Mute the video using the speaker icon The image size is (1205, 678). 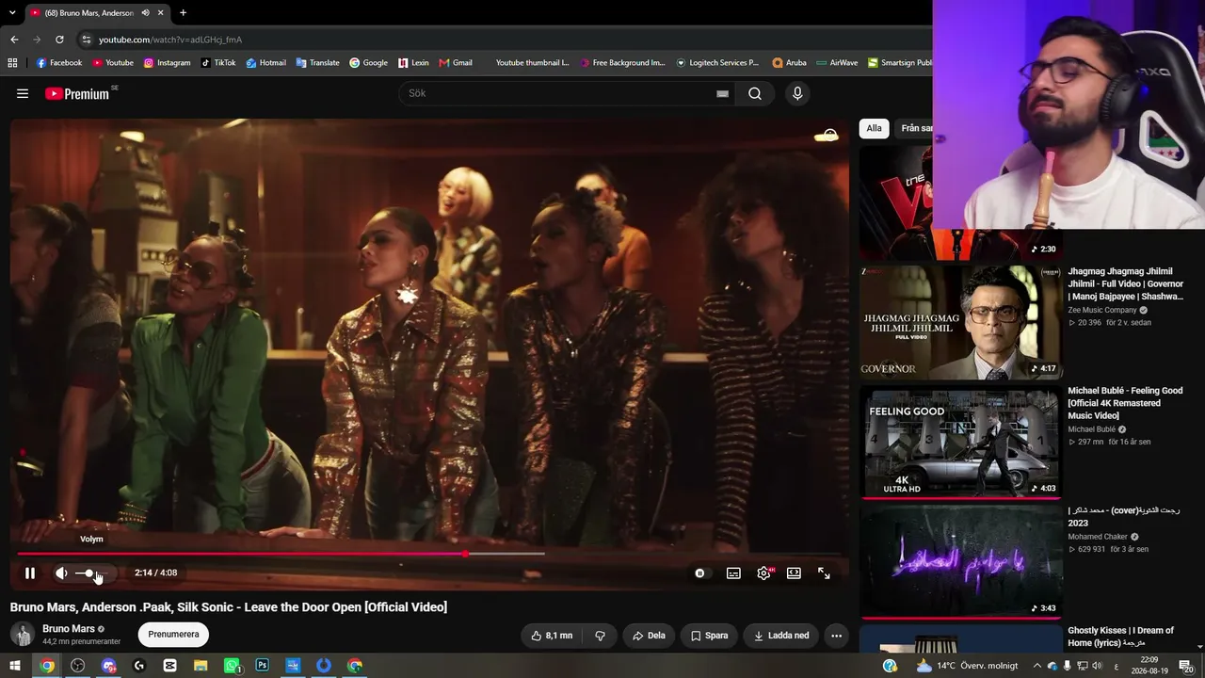(x=61, y=573)
